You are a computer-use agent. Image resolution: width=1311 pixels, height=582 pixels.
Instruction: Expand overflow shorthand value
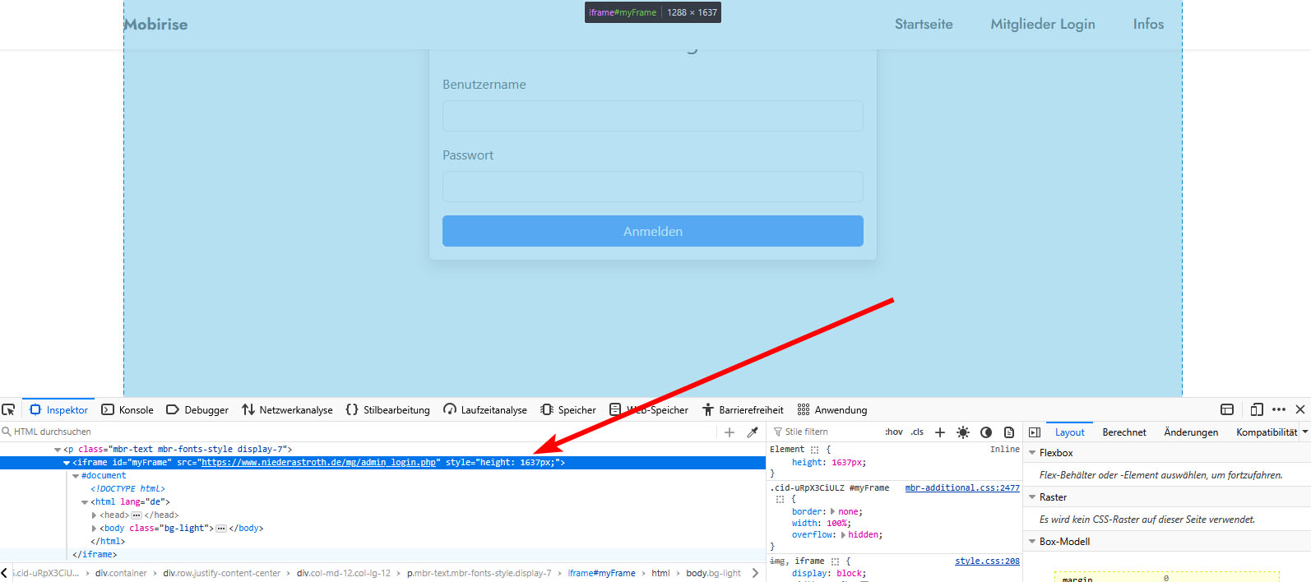pos(843,534)
